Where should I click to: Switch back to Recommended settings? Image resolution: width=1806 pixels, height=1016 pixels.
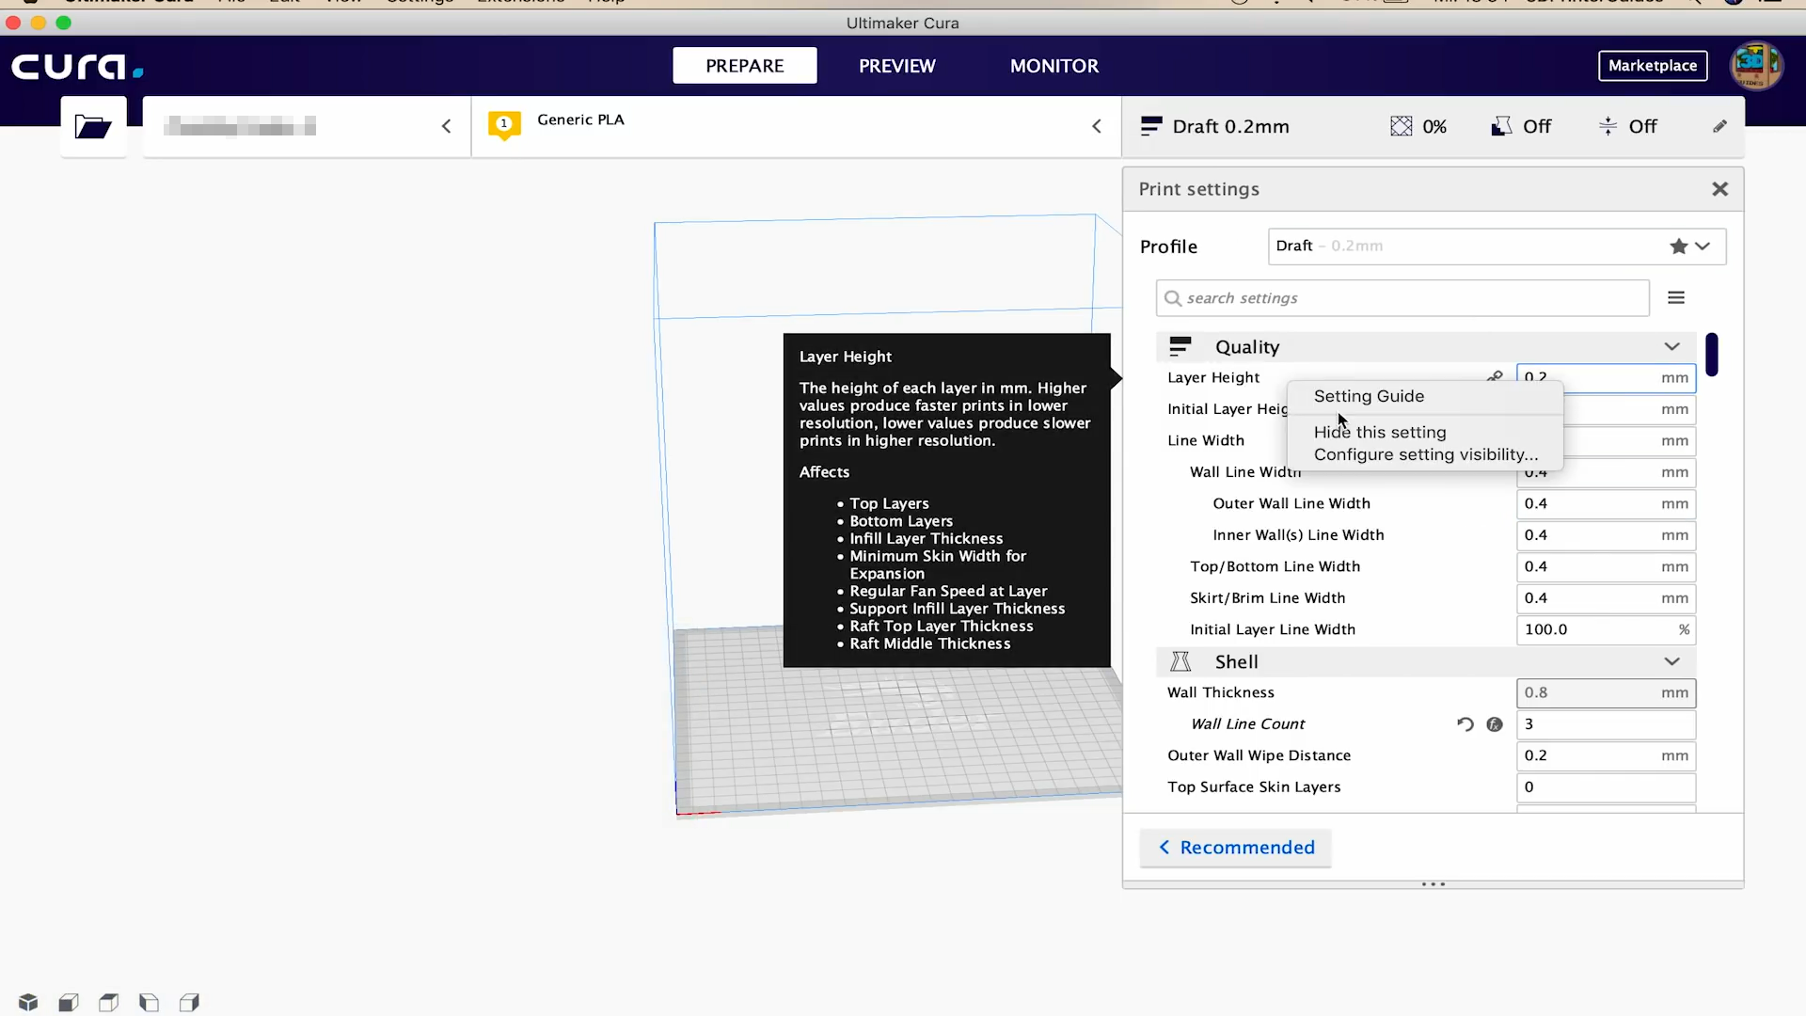[1236, 848]
